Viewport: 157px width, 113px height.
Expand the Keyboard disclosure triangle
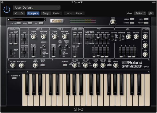(19, 76)
